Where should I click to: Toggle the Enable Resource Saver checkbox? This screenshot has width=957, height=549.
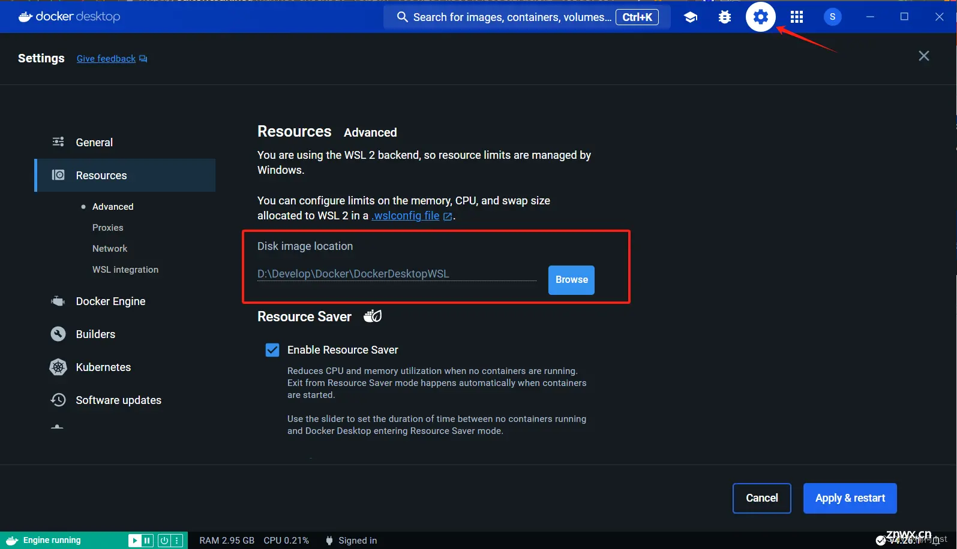pyautogui.click(x=272, y=350)
